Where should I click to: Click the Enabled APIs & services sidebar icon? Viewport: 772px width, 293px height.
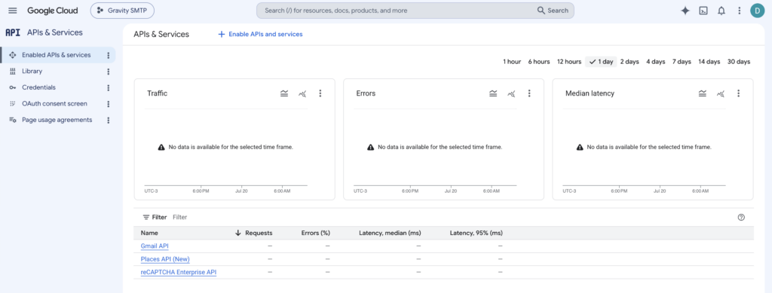pyautogui.click(x=13, y=55)
